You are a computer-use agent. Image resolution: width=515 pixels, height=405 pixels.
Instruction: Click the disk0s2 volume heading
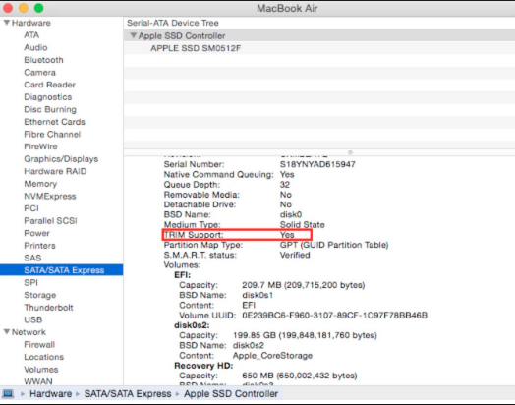click(192, 325)
